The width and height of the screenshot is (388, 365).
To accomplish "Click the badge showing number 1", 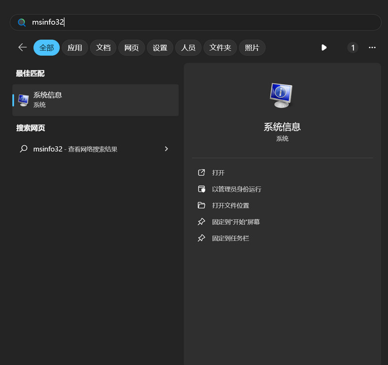I will (353, 48).
